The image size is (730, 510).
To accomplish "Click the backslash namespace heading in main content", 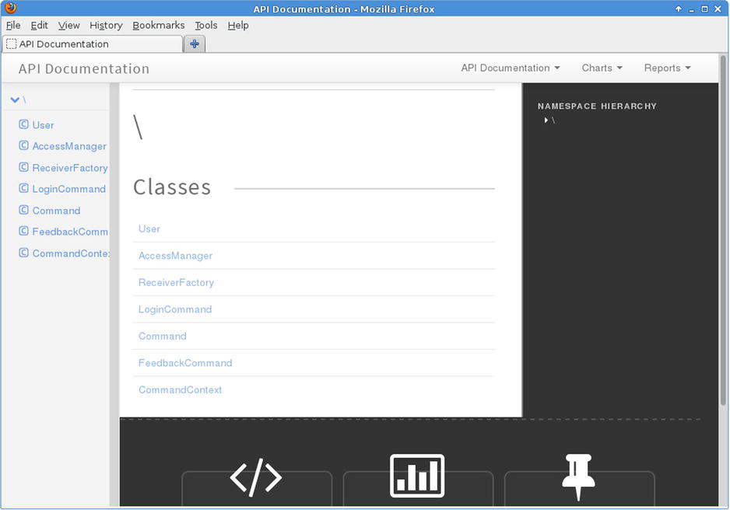I will 138,127.
